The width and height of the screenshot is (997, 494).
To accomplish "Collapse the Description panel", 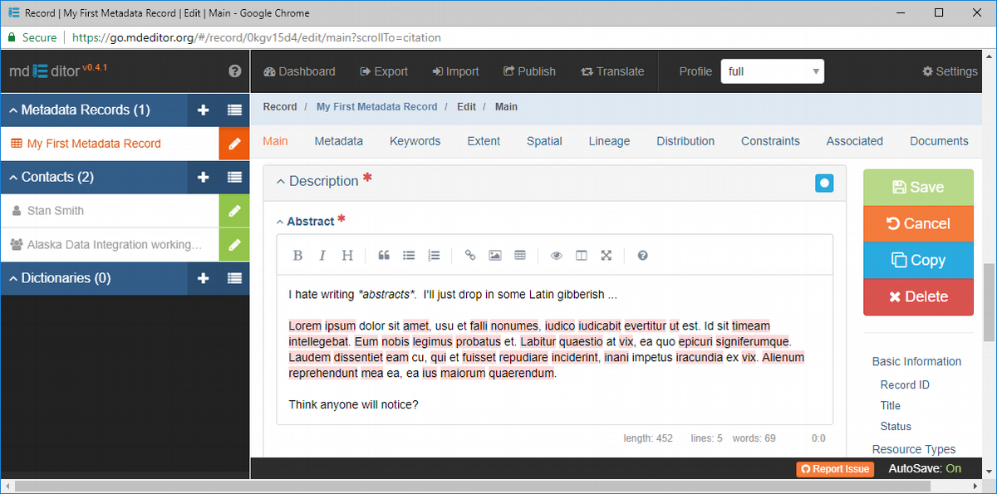I will click(x=281, y=182).
